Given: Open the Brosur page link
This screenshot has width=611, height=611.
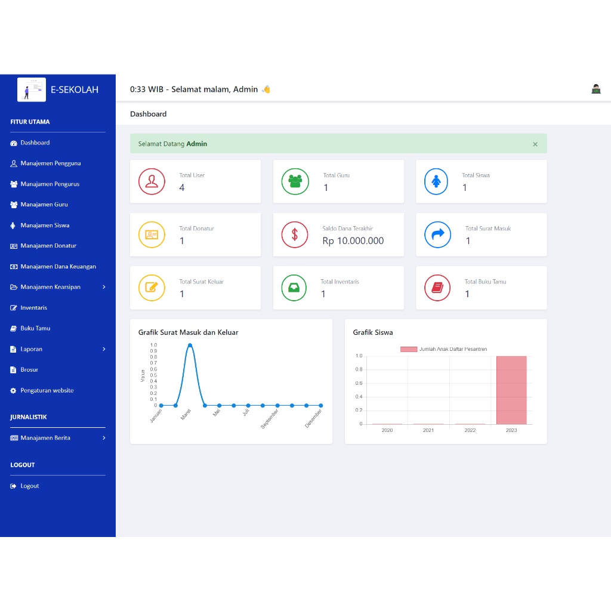Looking at the screenshot, I should (x=29, y=370).
